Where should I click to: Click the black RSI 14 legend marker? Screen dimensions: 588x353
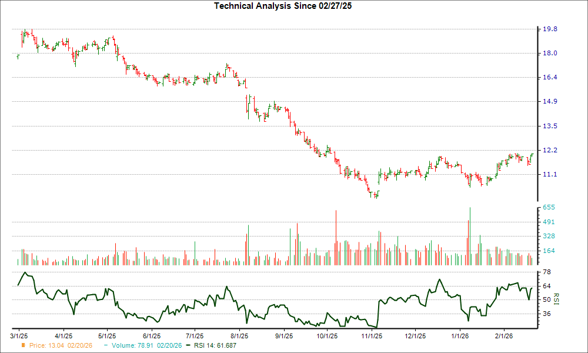pyautogui.click(x=188, y=346)
